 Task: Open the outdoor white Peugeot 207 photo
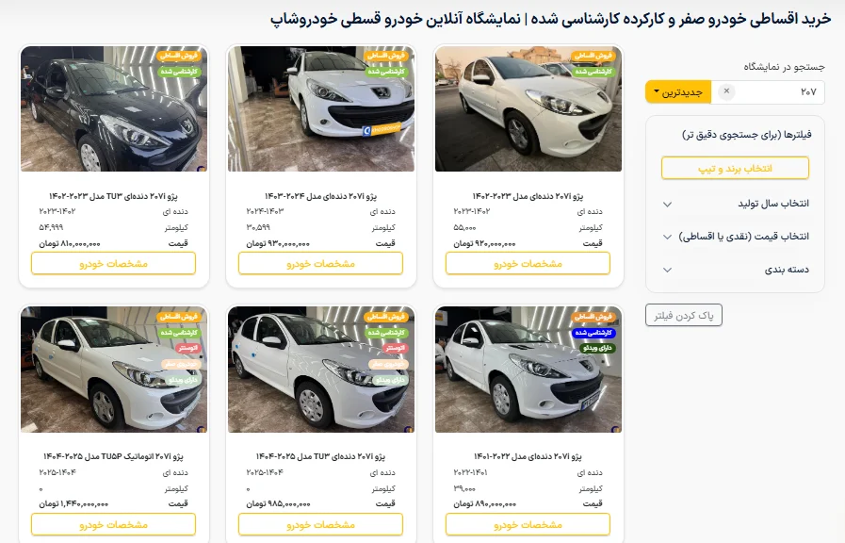528,109
